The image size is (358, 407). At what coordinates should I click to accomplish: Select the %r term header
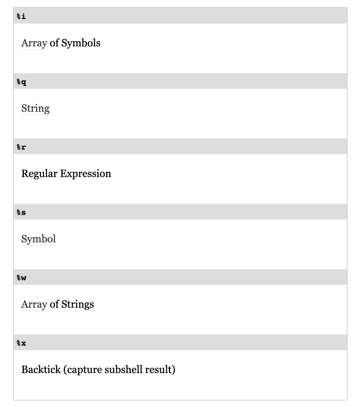point(21,147)
